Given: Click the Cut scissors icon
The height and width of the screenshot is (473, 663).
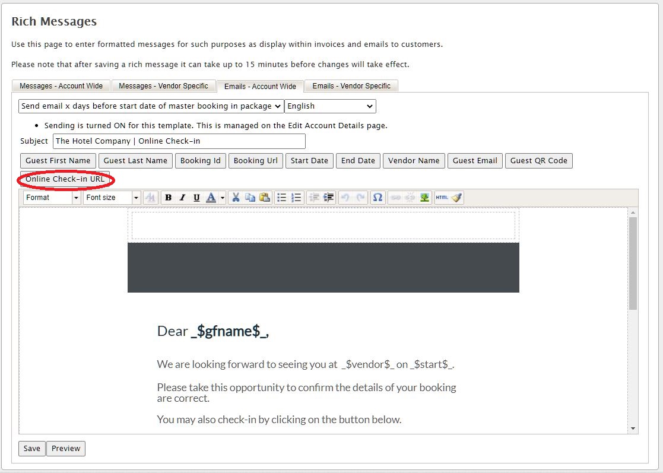Looking at the screenshot, I should point(236,198).
